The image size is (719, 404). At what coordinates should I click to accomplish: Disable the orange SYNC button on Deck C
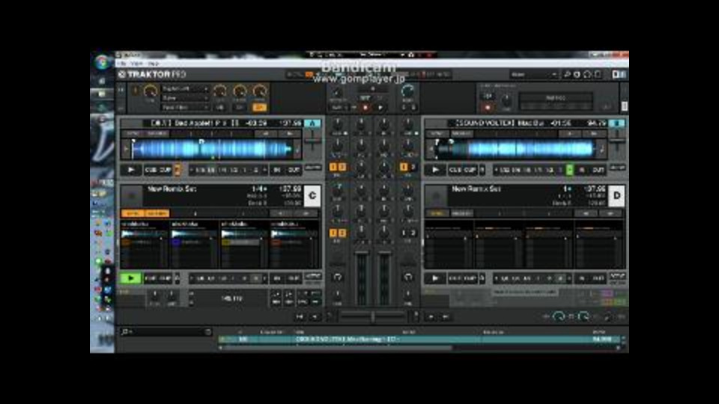(x=133, y=213)
